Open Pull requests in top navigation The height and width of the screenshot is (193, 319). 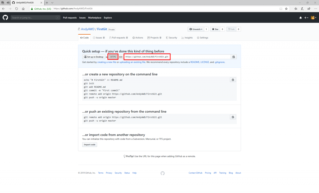coord(70,18)
